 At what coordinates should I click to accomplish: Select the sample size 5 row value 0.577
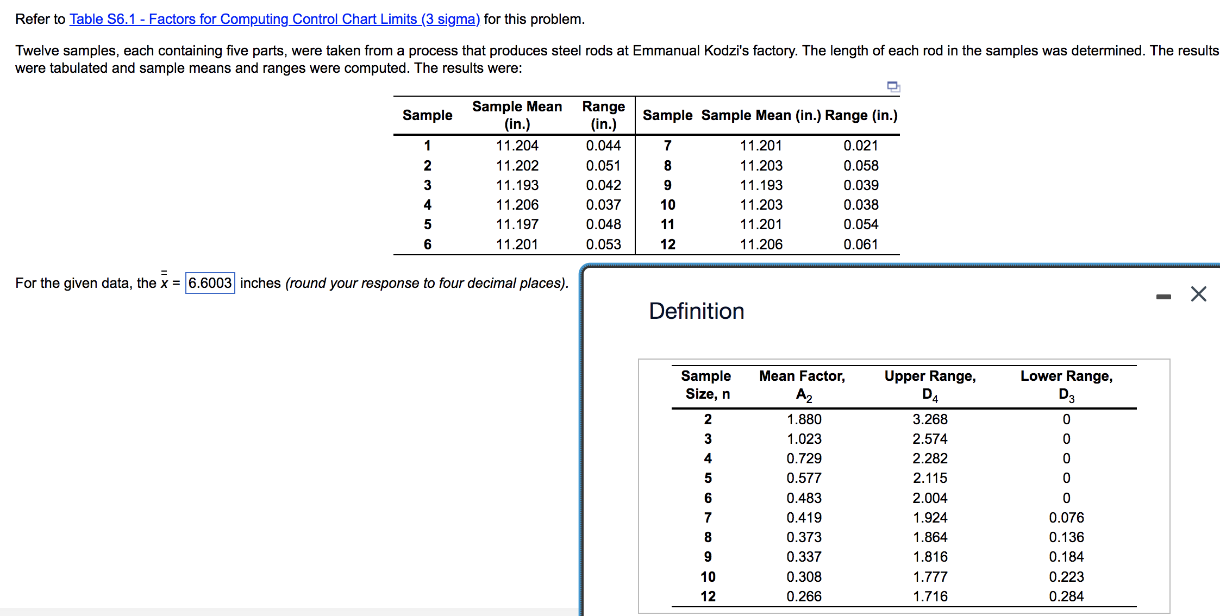click(804, 478)
